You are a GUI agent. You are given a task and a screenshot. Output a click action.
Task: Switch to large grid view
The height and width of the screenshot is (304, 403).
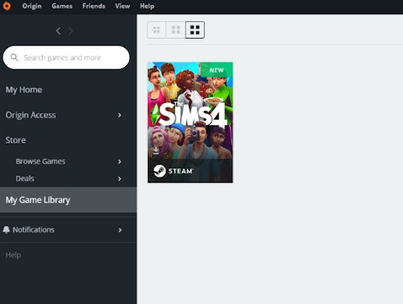coord(194,30)
